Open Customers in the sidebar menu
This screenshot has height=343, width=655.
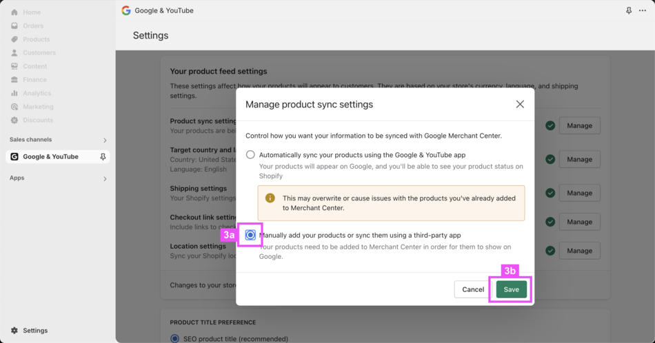tap(39, 53)
